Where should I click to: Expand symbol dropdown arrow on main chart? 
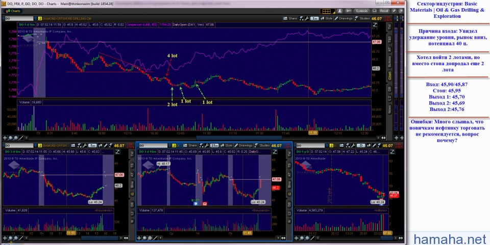click(x=36, y=19)
